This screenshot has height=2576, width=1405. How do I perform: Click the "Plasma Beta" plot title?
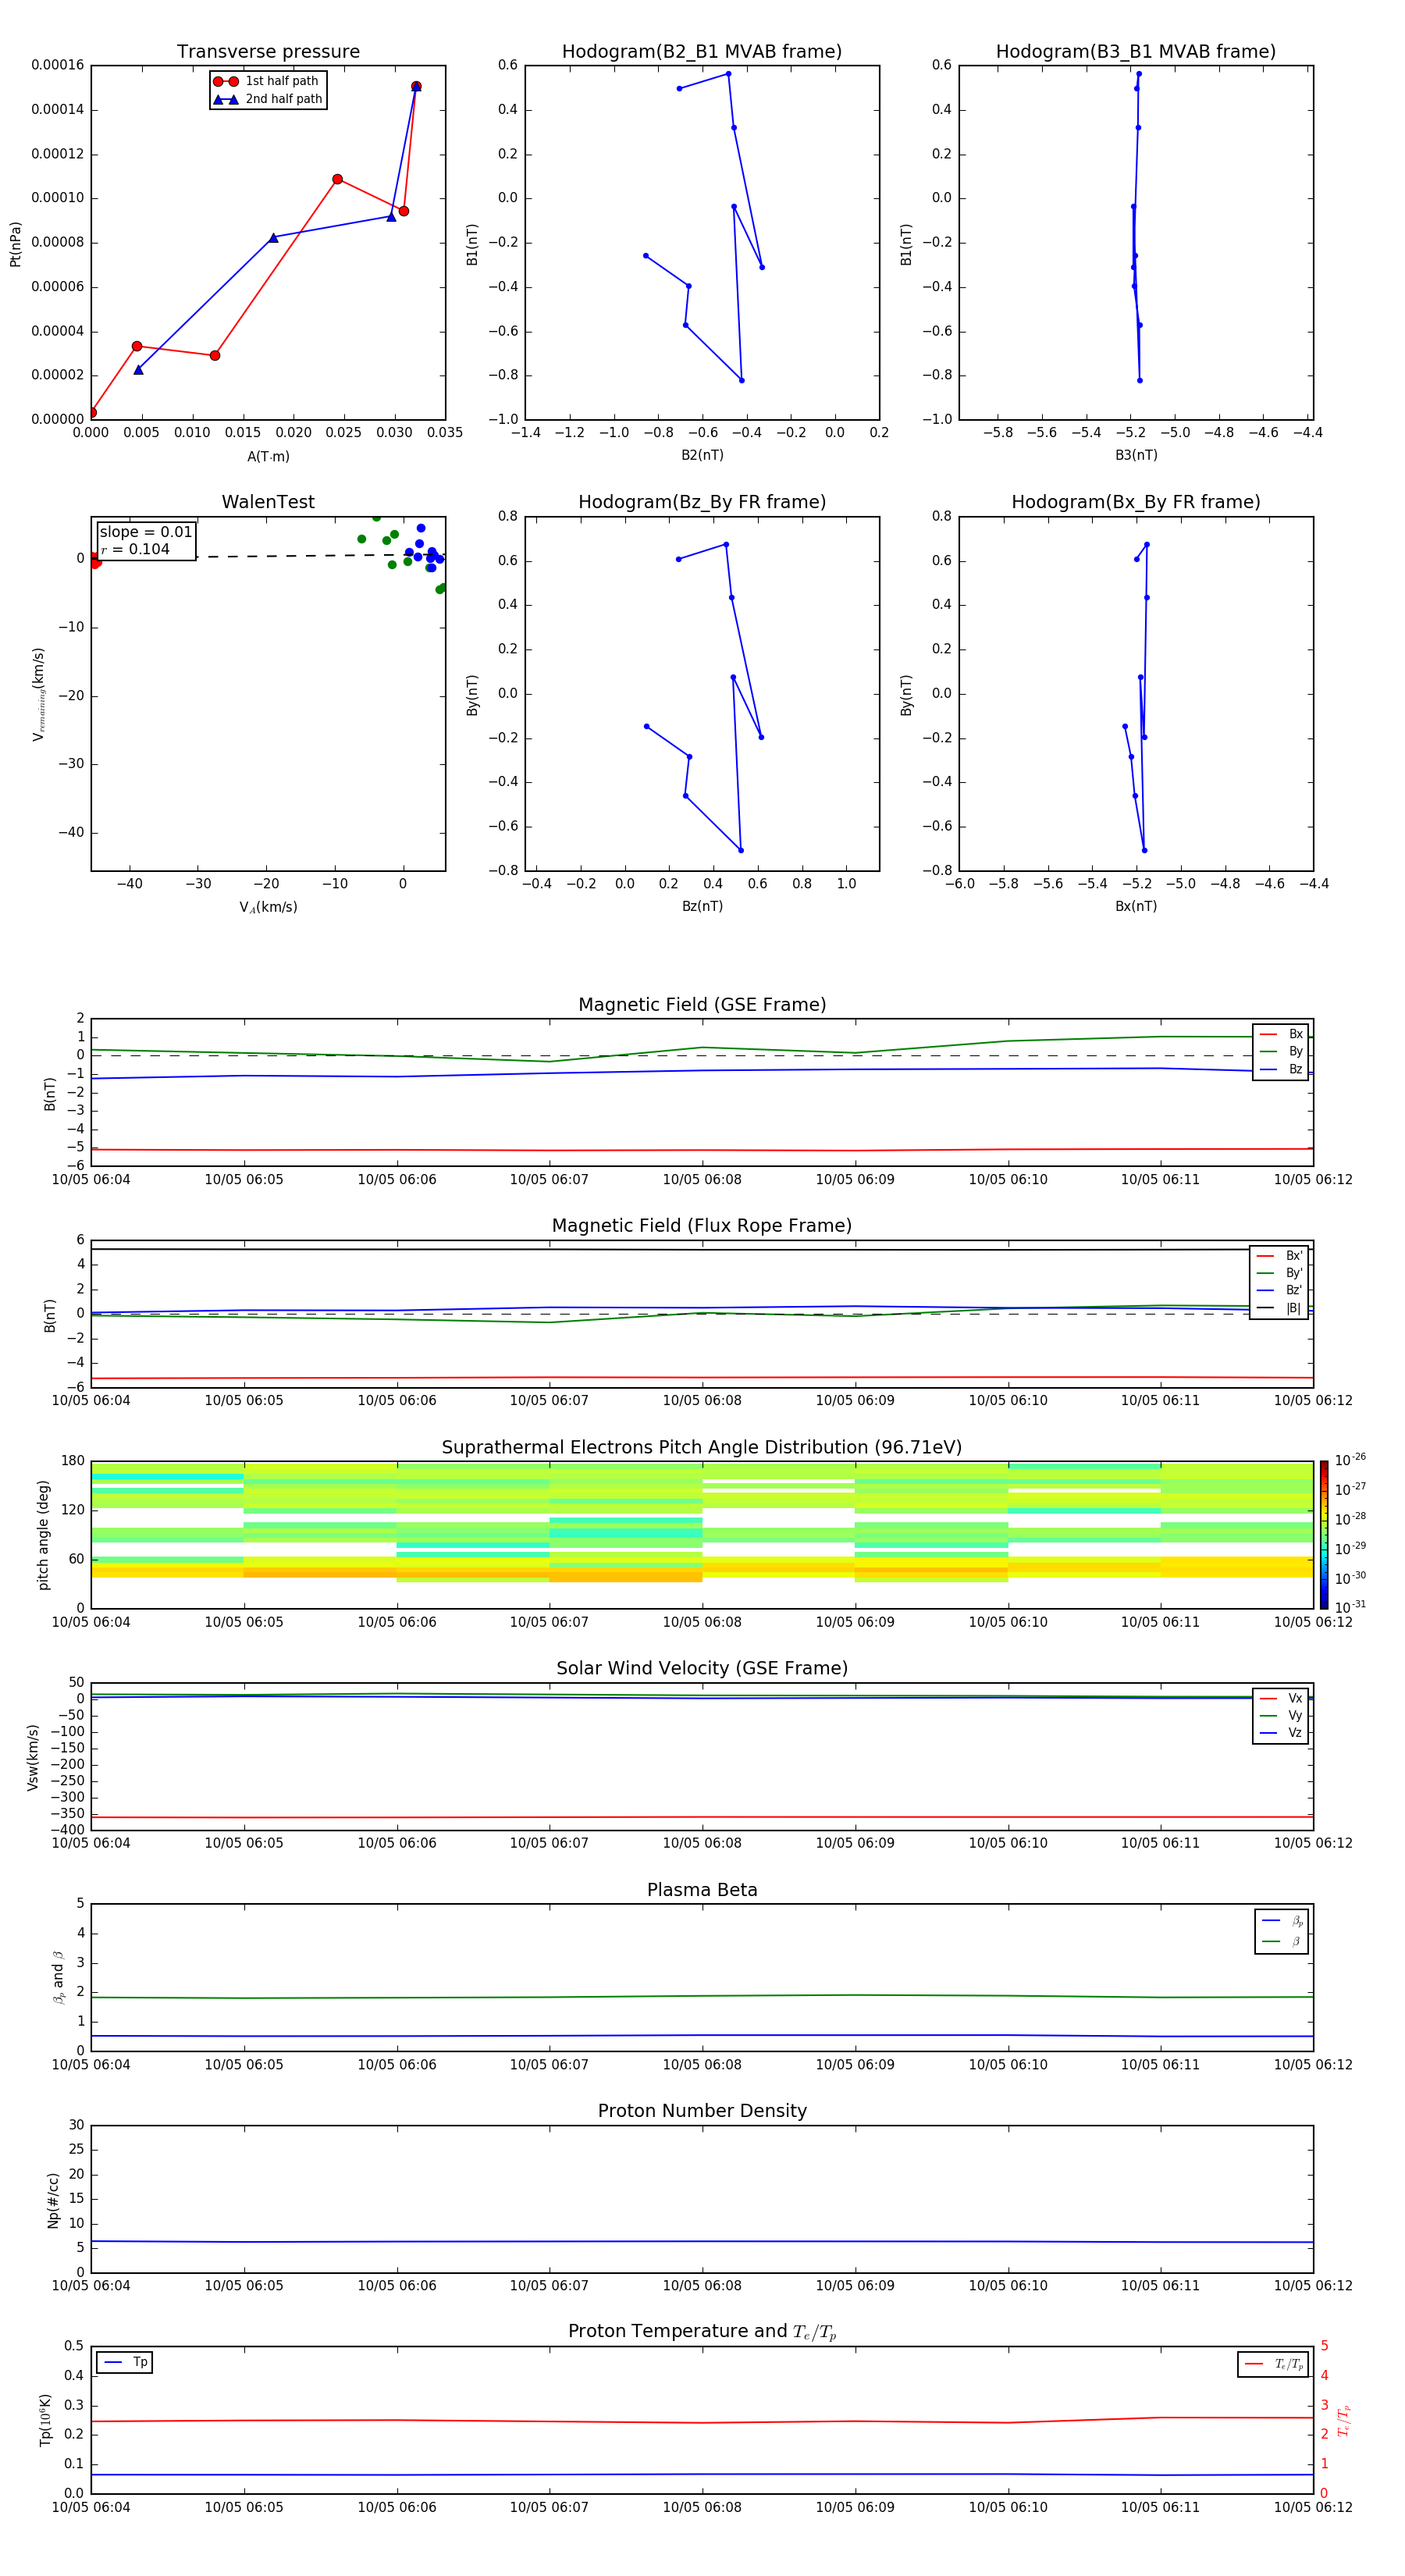702,1891
